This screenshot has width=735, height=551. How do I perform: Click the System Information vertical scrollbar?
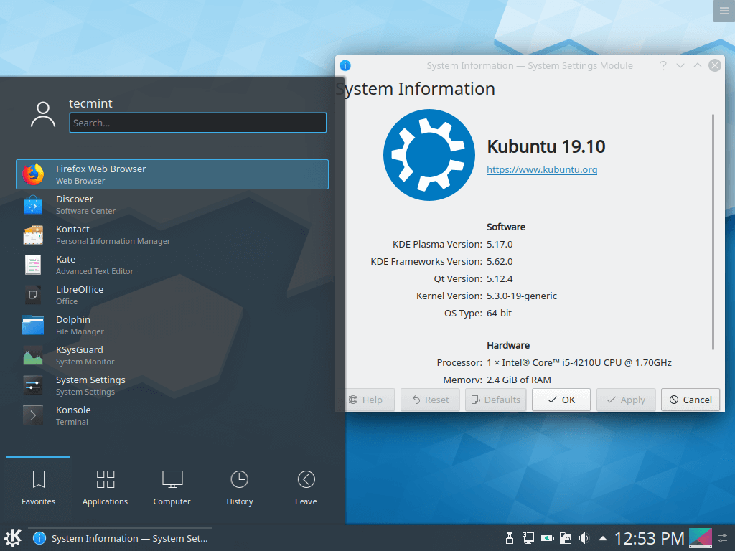point(713,231)
